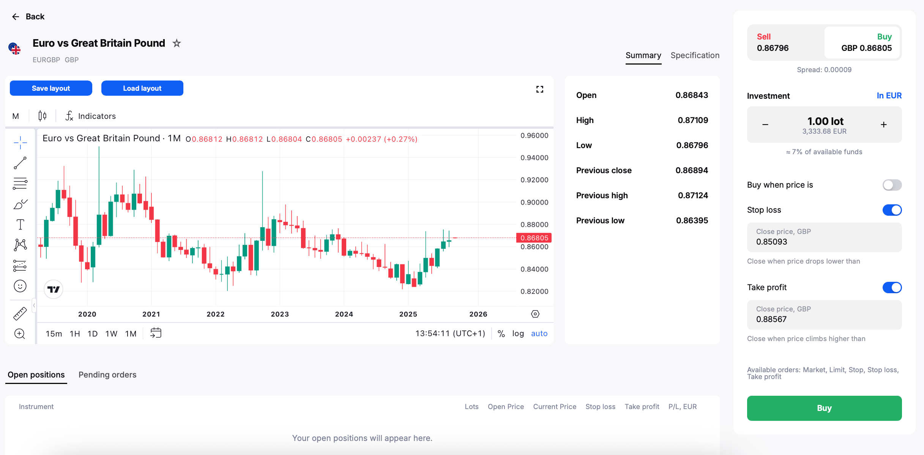Select the Fibonacci retracement tool

pos(20,184)
